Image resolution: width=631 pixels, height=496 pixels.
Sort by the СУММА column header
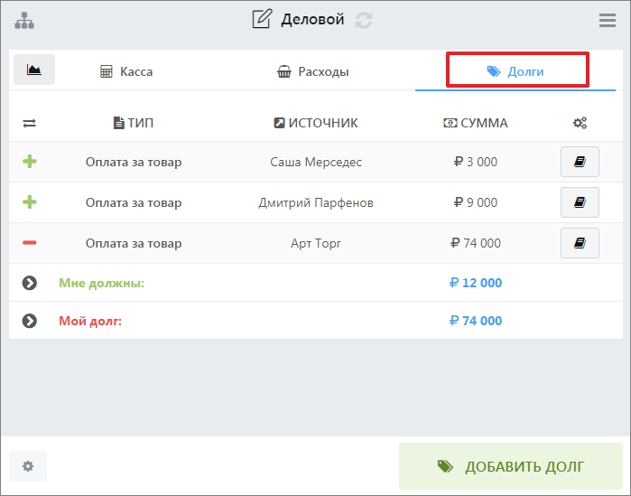click(x=475, y=123)
